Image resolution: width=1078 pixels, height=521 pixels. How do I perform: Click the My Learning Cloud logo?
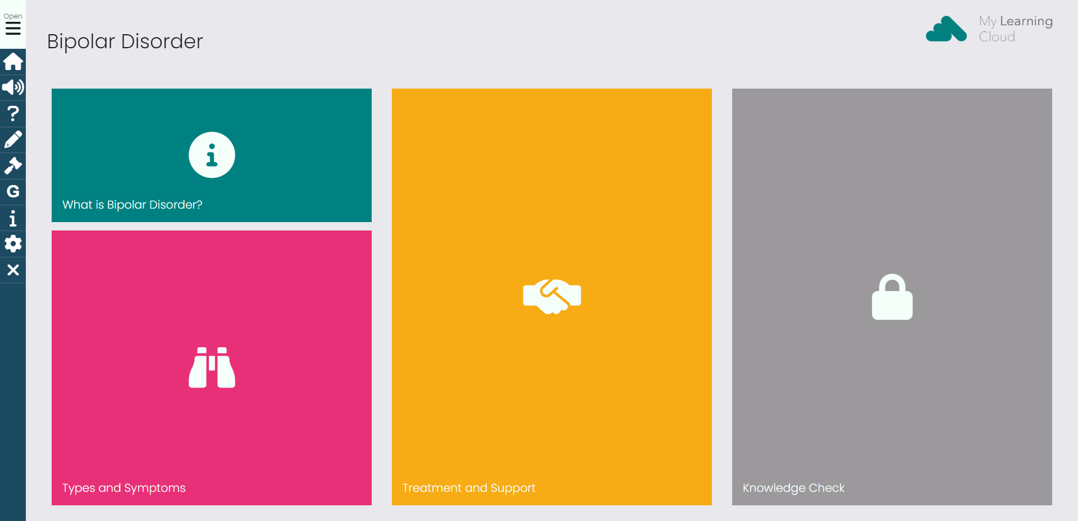coord(989,29)
